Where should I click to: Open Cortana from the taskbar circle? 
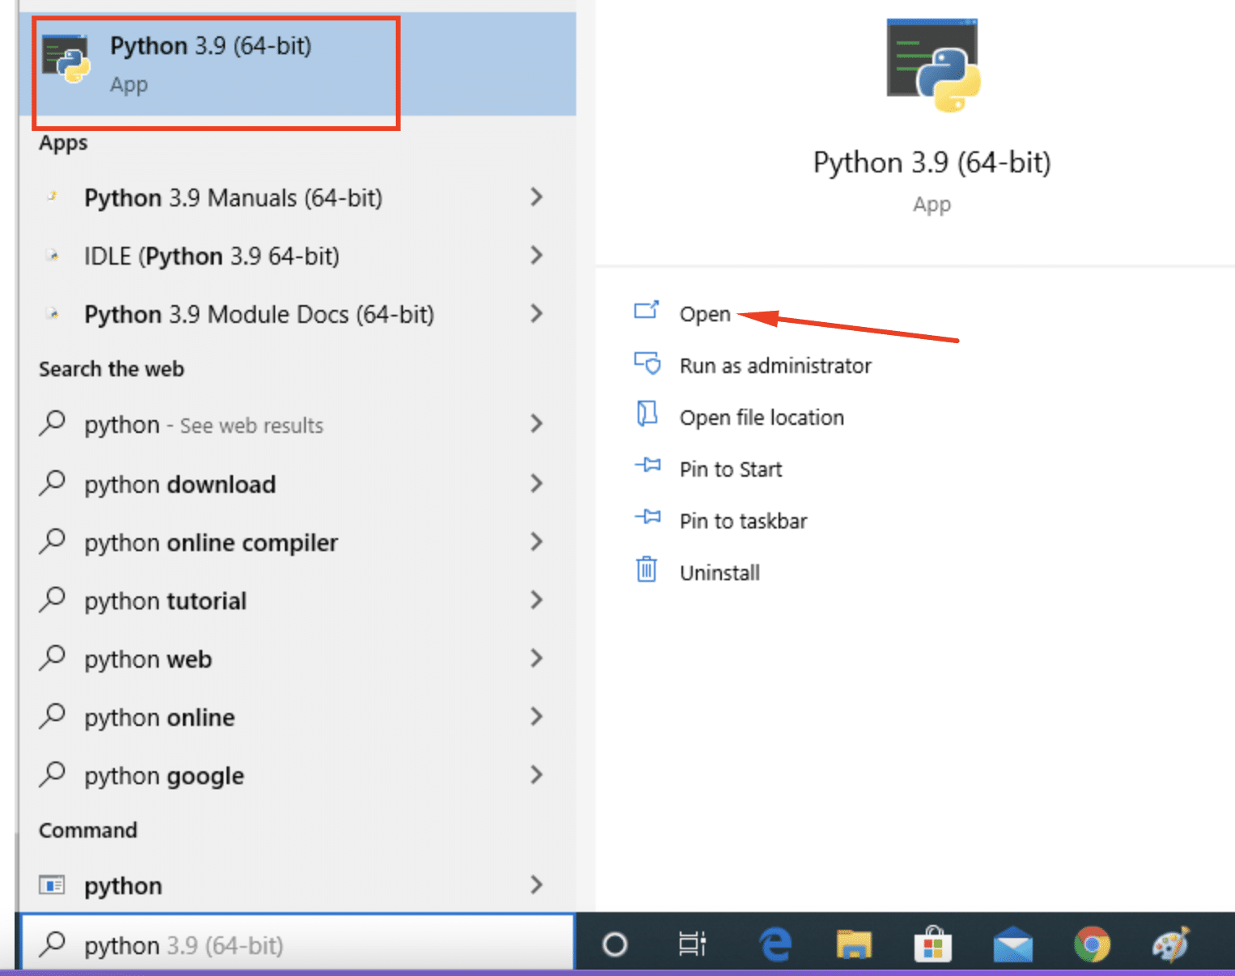tap(615, 944)
